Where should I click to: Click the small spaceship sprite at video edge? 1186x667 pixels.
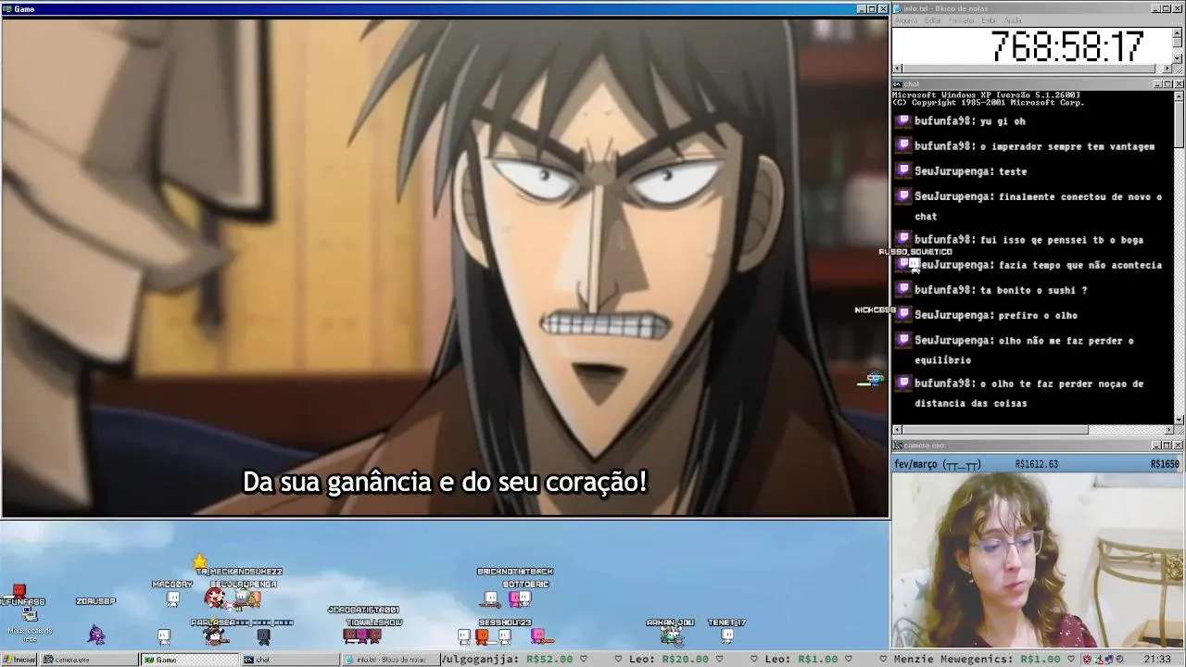pos(874,379)
